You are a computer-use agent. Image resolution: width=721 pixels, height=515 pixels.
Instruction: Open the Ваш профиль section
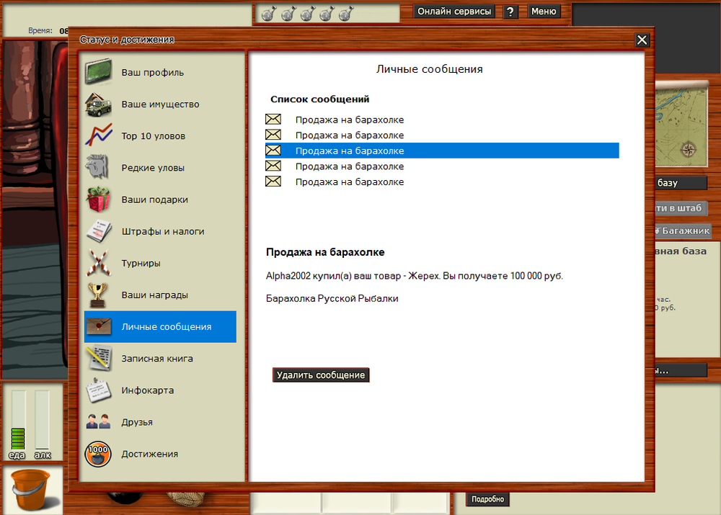(151, 72)
